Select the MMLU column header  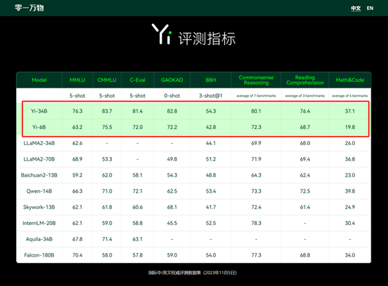[x=77, y=80]
